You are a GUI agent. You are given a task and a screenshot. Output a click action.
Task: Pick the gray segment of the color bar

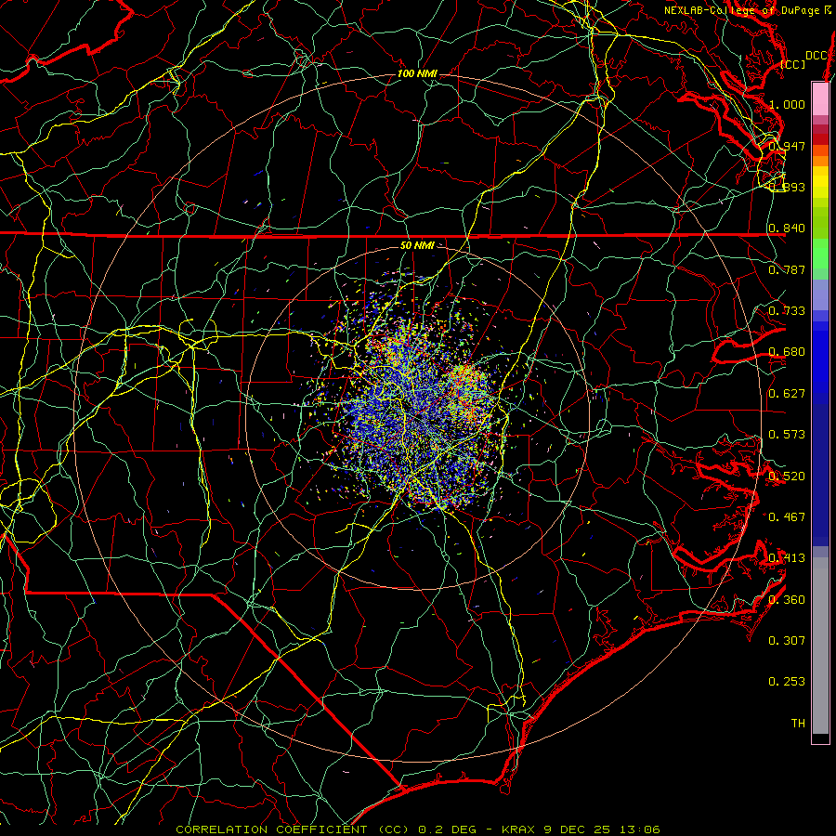(x=820, y=646)
